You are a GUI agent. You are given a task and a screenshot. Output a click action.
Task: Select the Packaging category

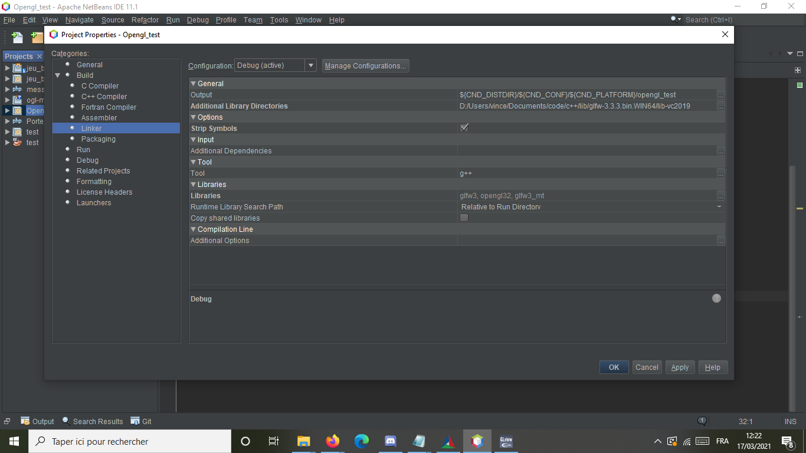[99, 139]
